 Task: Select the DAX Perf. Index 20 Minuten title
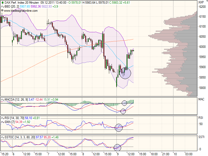pyautogui.click(x=22, y=3)
